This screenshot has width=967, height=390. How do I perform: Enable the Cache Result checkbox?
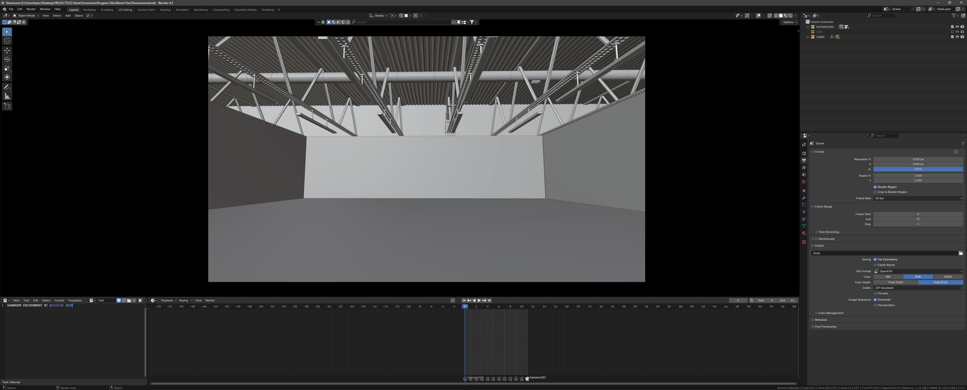[875, 265]
